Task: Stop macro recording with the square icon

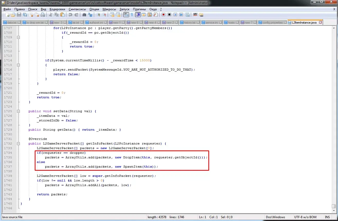Action: pyautogui.click(x=169, y=15)
